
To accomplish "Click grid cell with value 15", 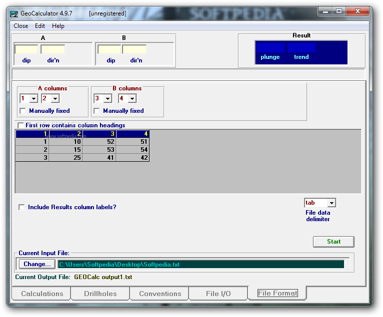I will click(x=66, y=150).
